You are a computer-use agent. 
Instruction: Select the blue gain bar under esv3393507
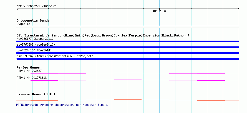click(x=128, y=59)
